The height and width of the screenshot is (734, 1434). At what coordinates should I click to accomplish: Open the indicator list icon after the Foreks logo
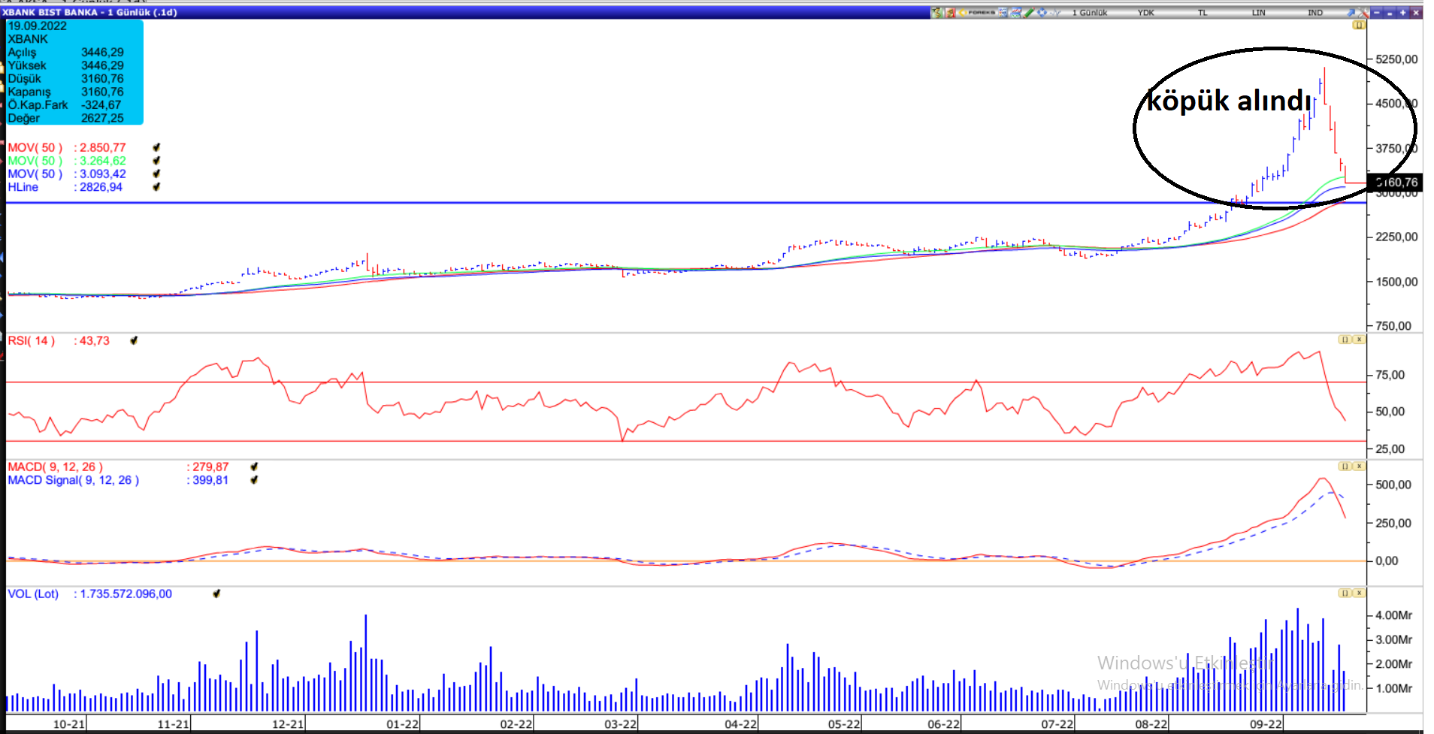coord(1003,13)
